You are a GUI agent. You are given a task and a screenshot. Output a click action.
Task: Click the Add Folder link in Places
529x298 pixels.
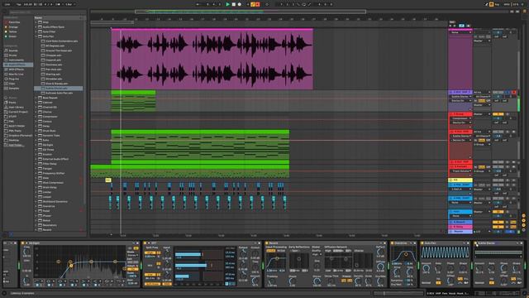(16, 146)
